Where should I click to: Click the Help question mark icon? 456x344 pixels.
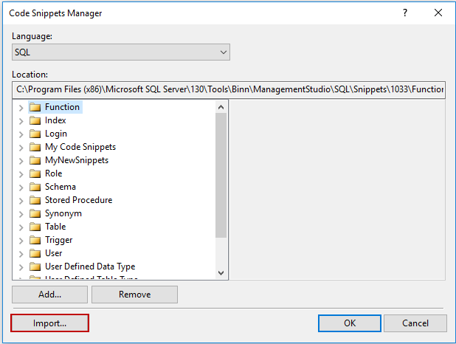[x=405, y=13]
